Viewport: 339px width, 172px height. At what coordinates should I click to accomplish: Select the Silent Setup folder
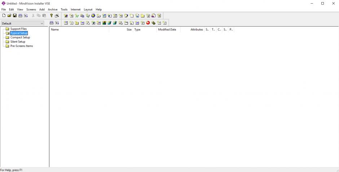point(18,42)
